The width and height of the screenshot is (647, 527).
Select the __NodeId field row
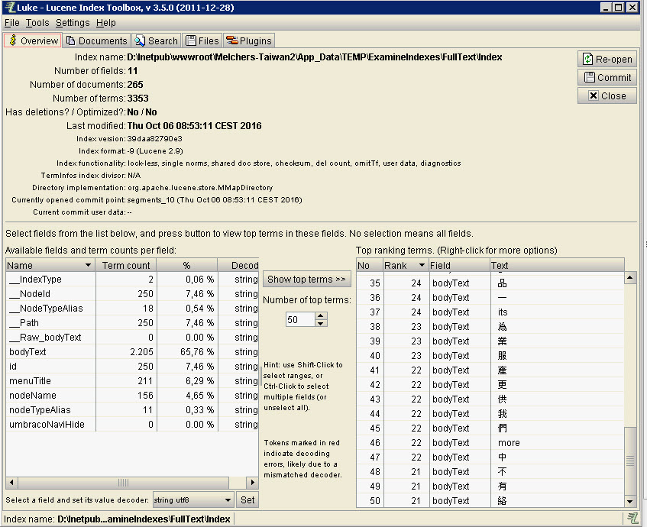pyautogui.click(x=132, y=294)
